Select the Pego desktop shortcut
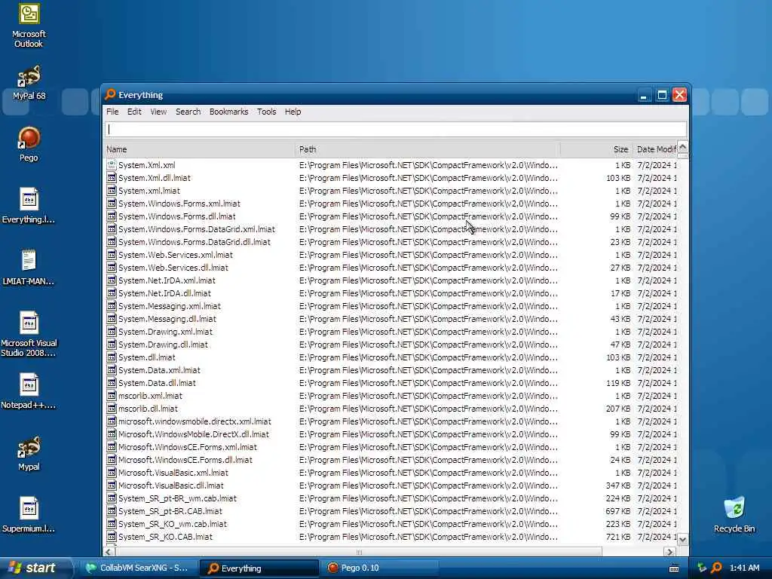Viewport: 772px width, 579px height. [x=29, y=144]
